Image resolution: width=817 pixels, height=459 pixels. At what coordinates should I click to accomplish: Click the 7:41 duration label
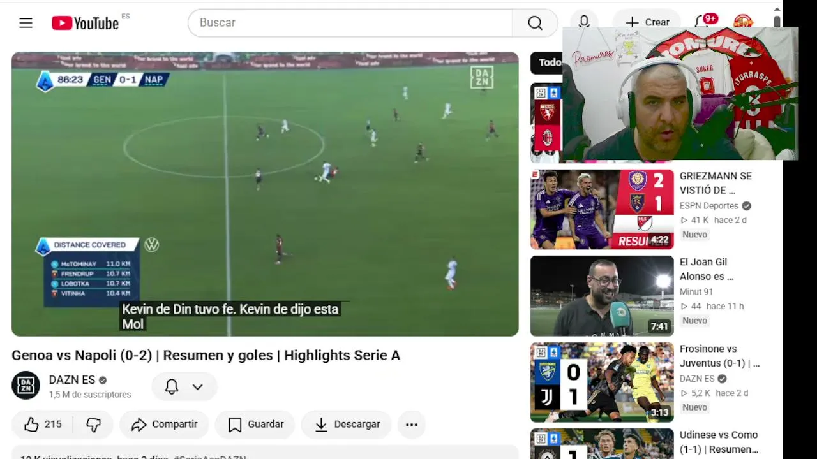pyautogui.click(x=659, y=326)
